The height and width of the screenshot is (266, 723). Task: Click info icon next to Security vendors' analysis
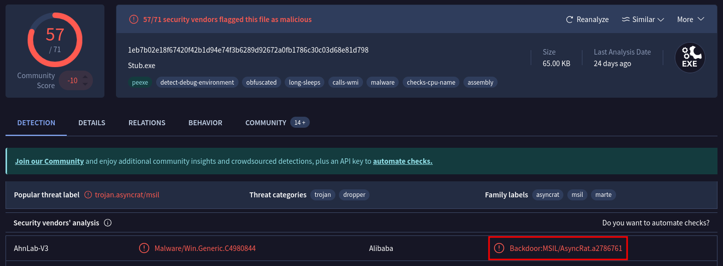(107, 223)
